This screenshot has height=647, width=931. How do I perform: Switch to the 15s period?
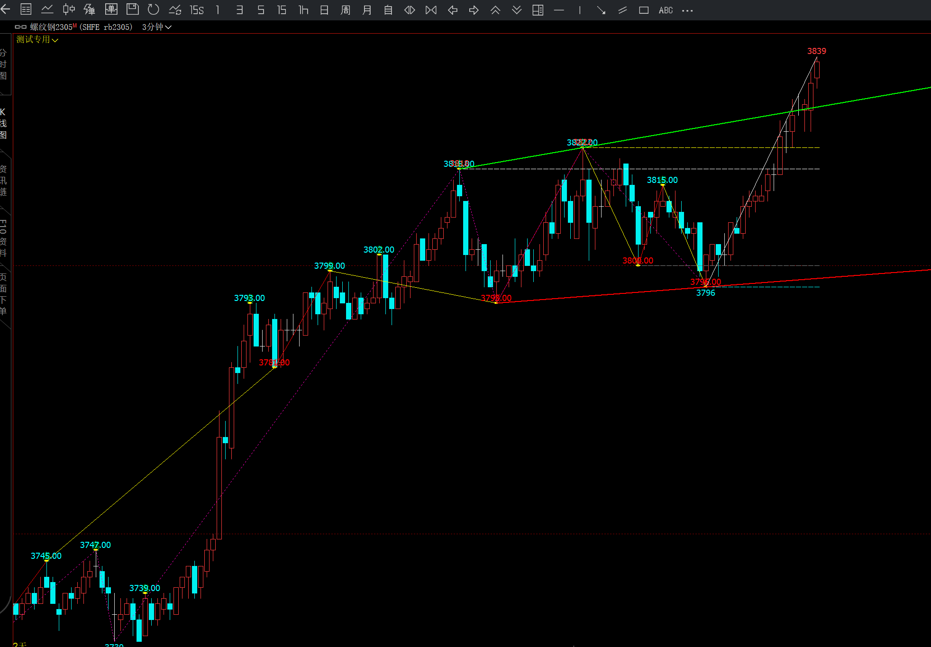tap(196, 10)
